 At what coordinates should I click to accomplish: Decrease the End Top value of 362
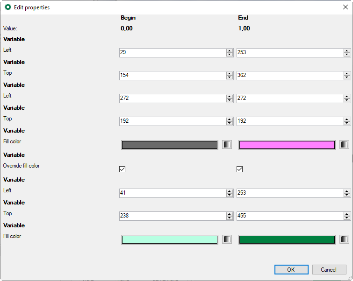tap(347, 77)
